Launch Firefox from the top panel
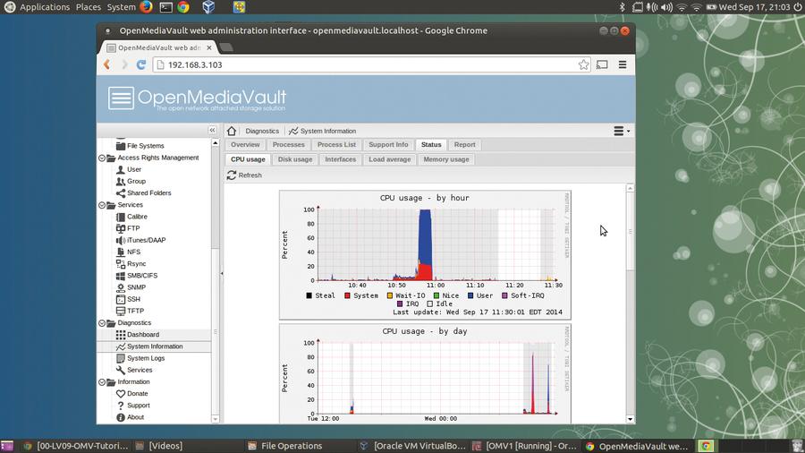 pyautogui.click(x=147, y=6)
